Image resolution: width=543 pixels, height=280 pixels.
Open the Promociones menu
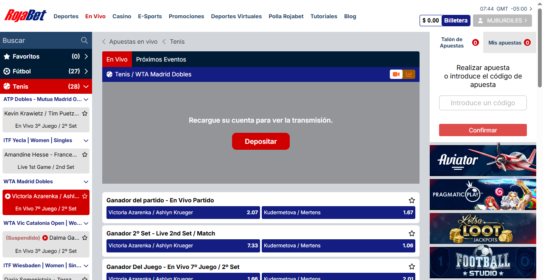[186, 16]
